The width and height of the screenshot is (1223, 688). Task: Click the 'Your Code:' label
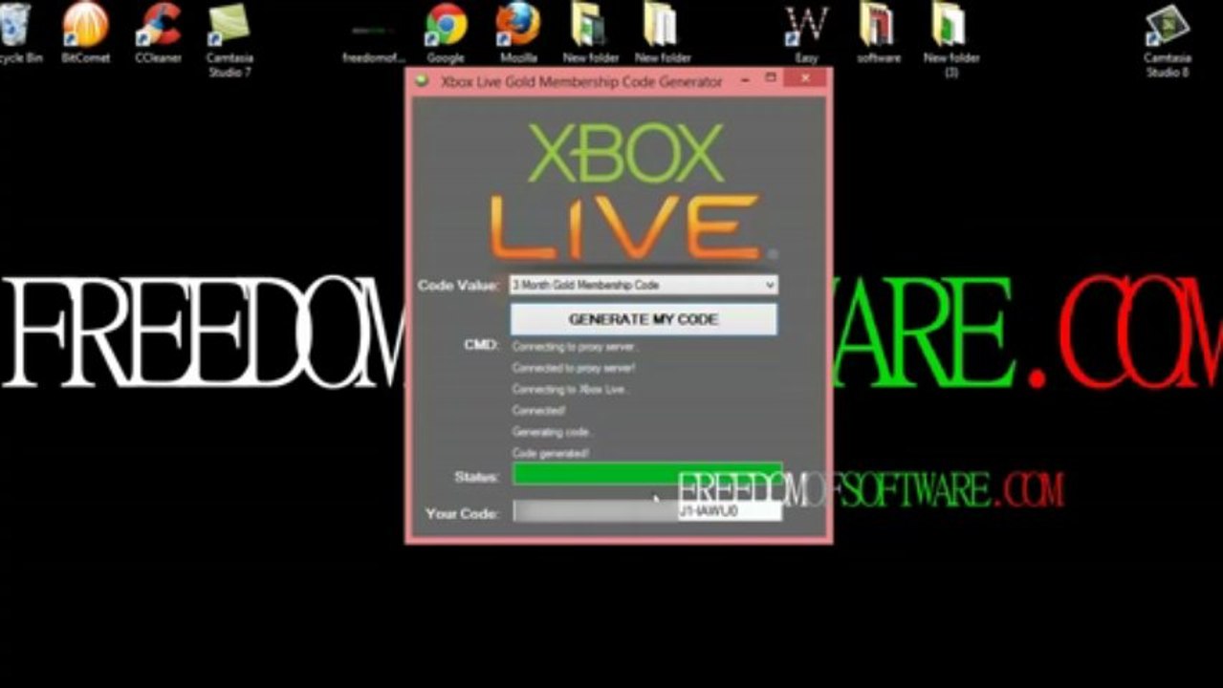tap(462, 514)
